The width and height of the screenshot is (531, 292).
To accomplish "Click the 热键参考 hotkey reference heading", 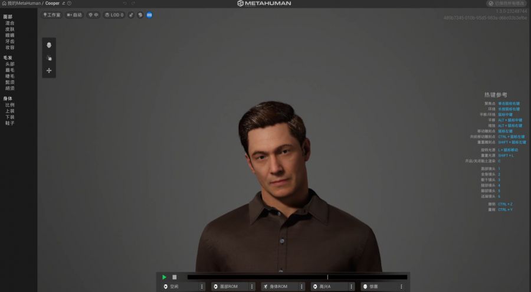I will [x=496, y=95].
